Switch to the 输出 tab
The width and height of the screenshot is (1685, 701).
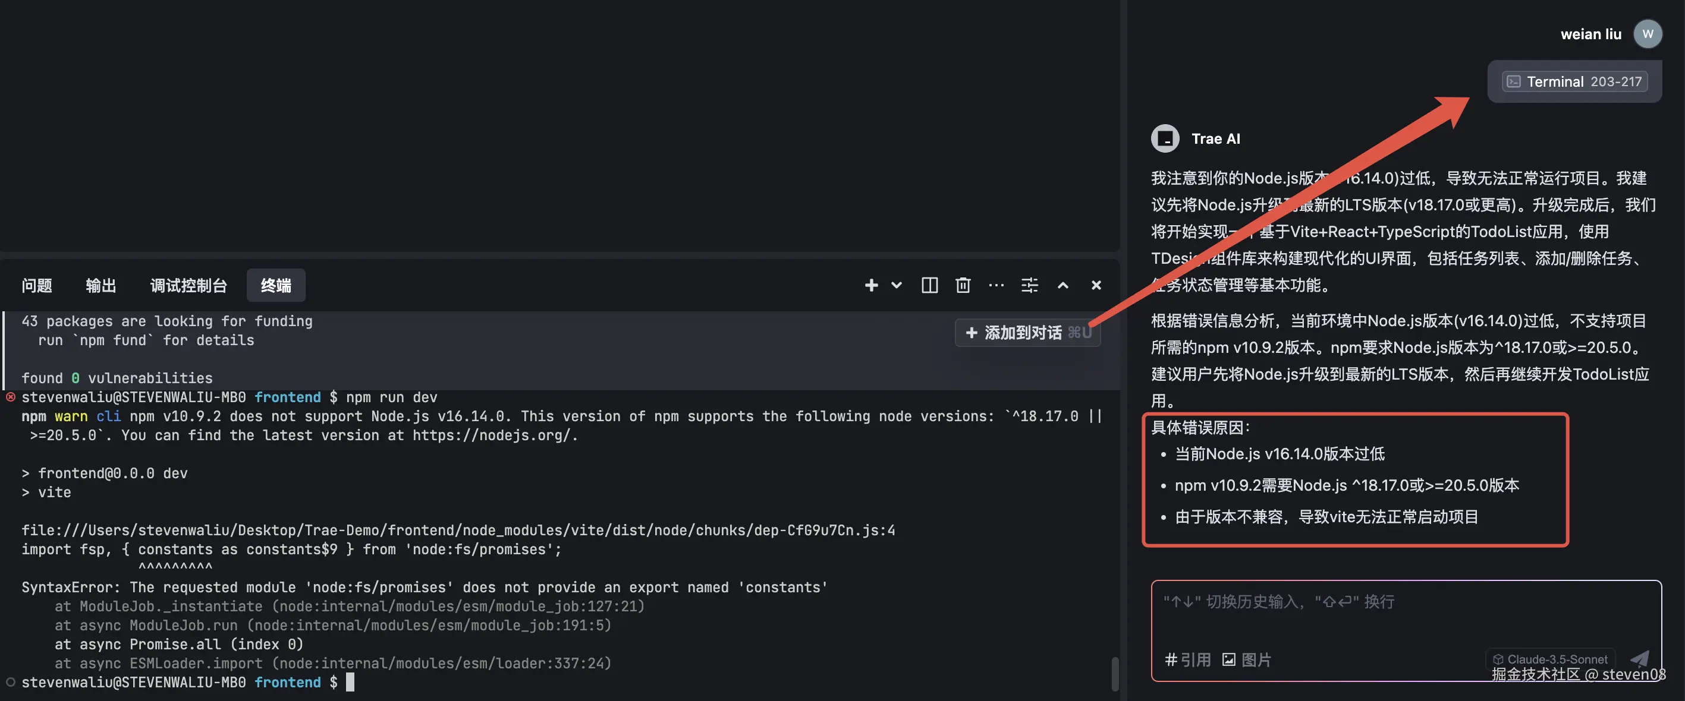pos(100,286)
